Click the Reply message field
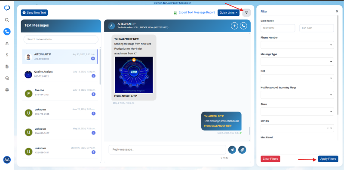 pos(167,150)
